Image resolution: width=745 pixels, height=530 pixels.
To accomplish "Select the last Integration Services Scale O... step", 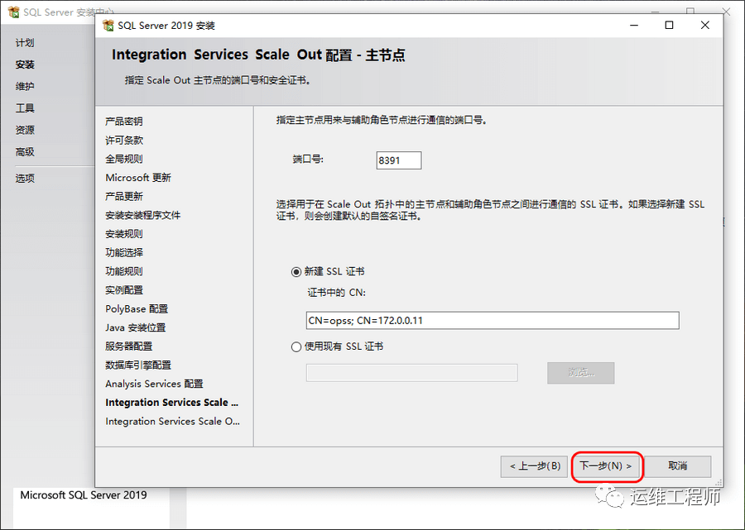I will [172, 422].
